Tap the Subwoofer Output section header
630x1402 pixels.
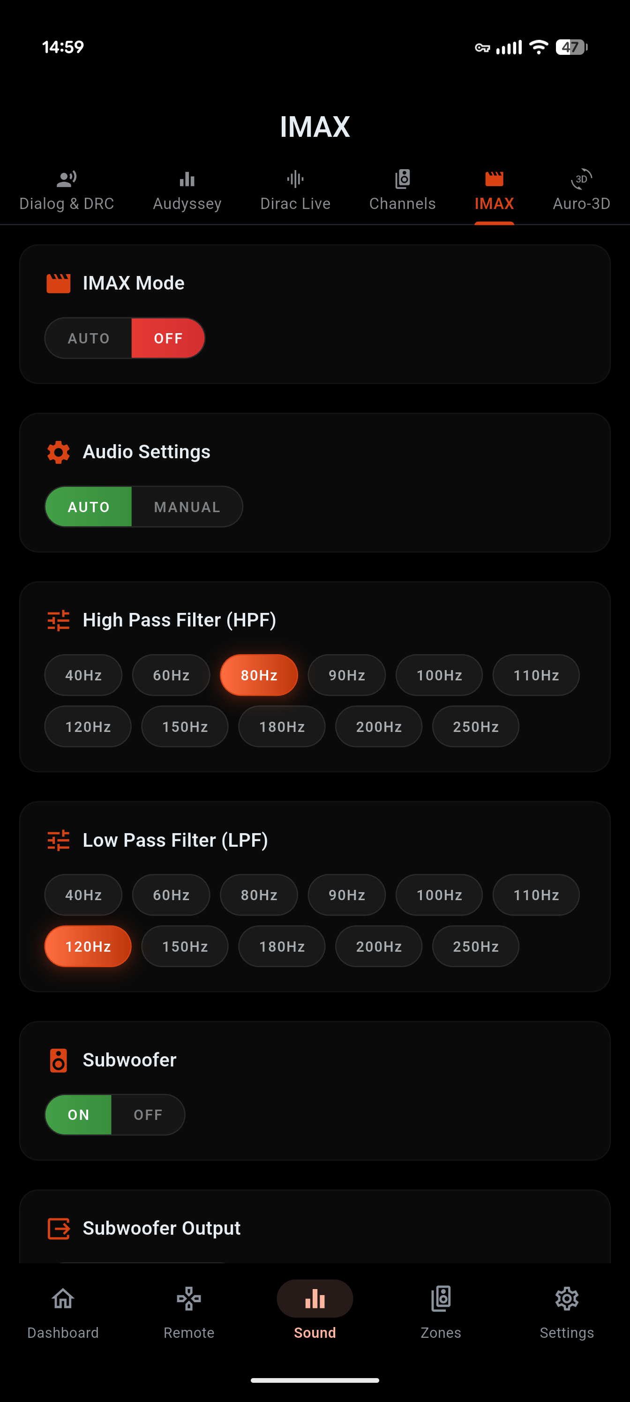point(161,1228)
